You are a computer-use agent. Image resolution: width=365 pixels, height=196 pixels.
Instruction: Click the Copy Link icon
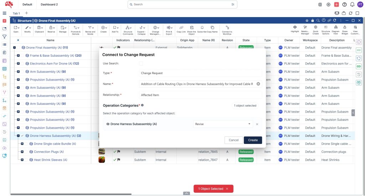(x=181, y=27)
